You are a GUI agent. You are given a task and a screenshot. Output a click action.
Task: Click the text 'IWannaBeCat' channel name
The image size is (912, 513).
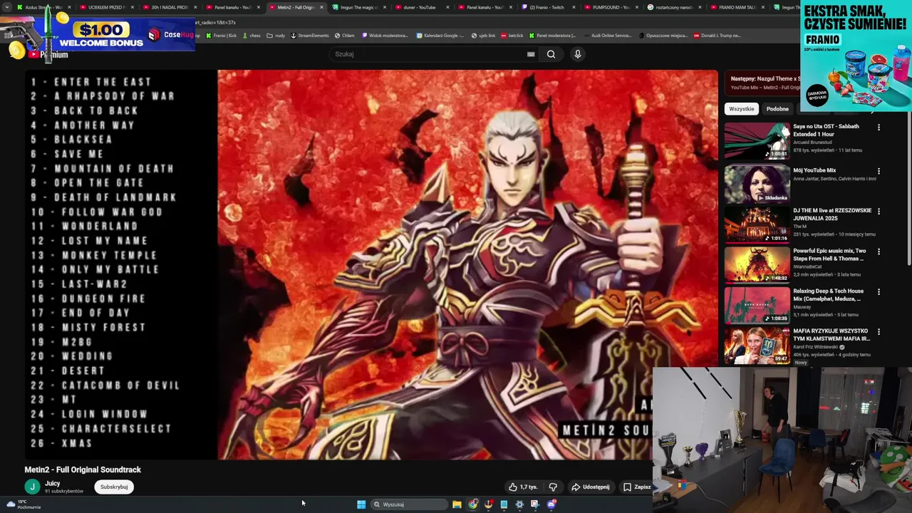(807, 267)
